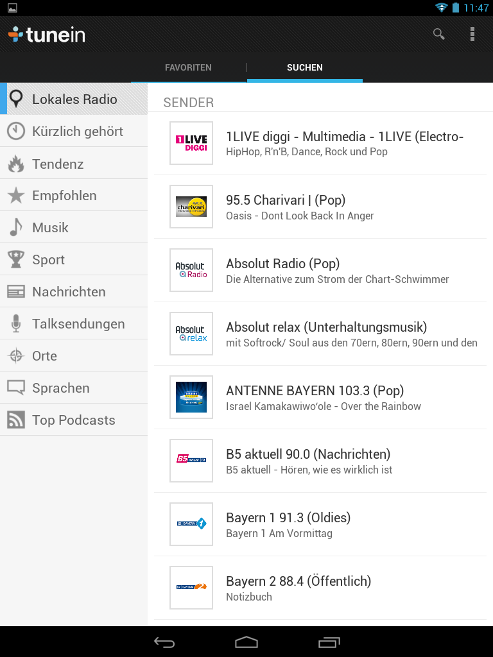Image resolution: width=493 pixels, height=657 pixels.
Task: Open the Sport trophy icon
Action: point(16,259)
